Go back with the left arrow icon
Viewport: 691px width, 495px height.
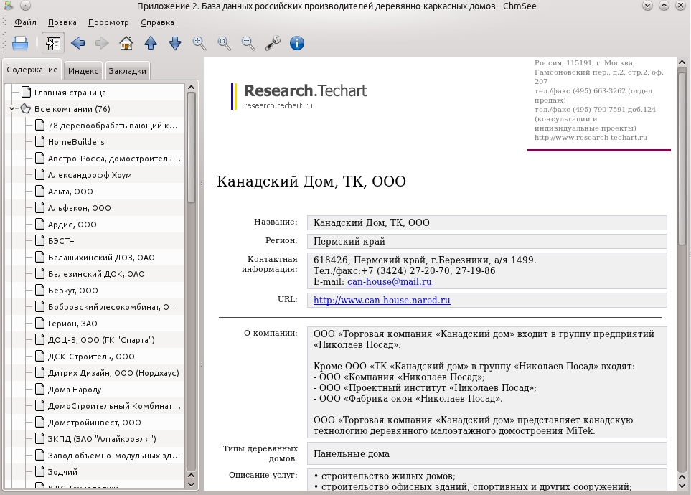click(x=77, y=43)
